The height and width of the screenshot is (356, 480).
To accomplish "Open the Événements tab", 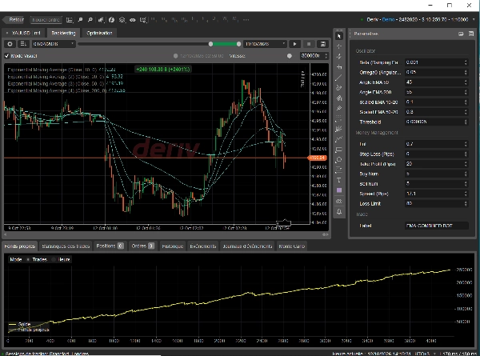I will tap(202, 246).
